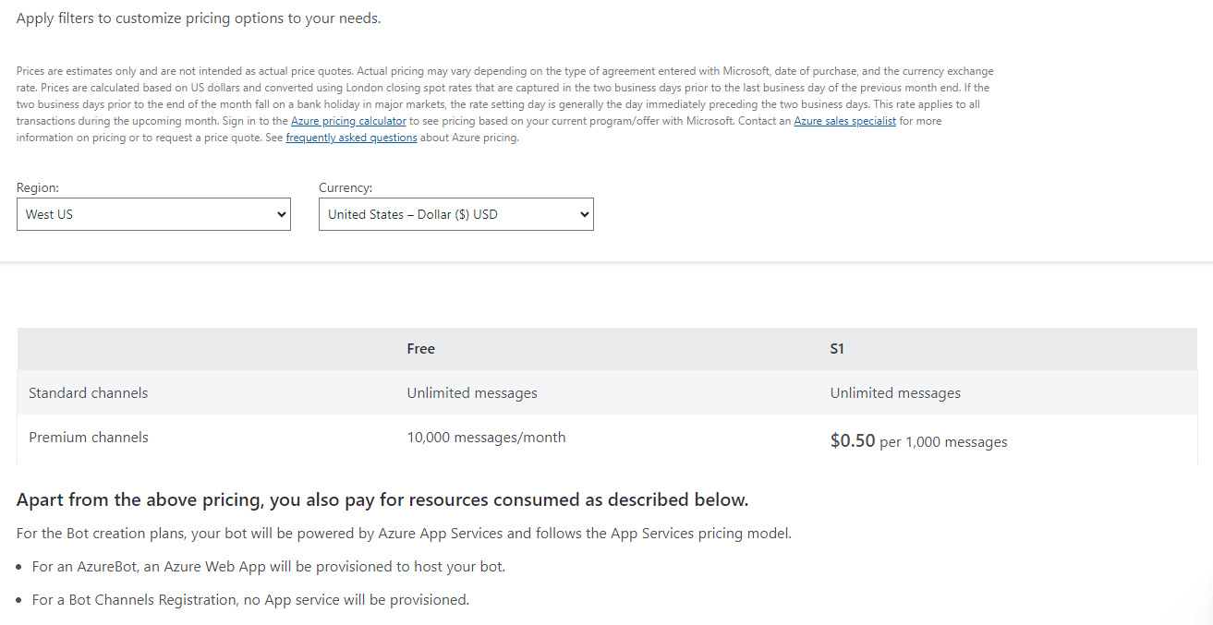Screen dimensions: 1213x625
Task: Click the 'Apply filters to customize' text
Action: tap(199, 18)
